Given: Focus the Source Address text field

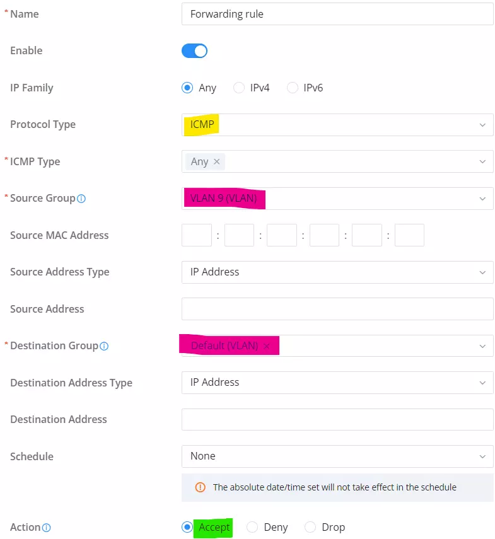Looking at the screenshot, I should [x=337, y=309].
